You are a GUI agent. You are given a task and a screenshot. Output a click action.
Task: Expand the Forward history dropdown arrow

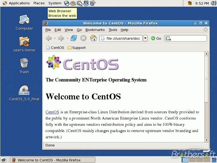pyautogui.click(x=67, y=39)
